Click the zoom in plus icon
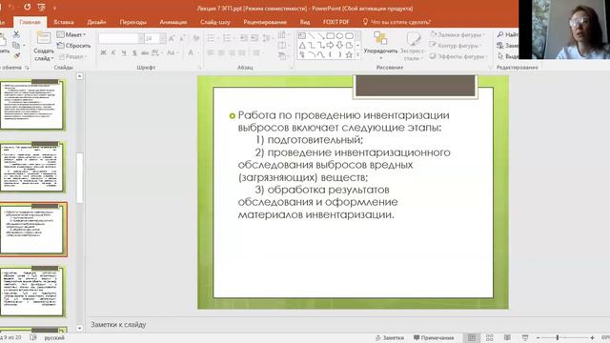Image resolution: width=610 pixels, height=343 pixels. (592, 337)
